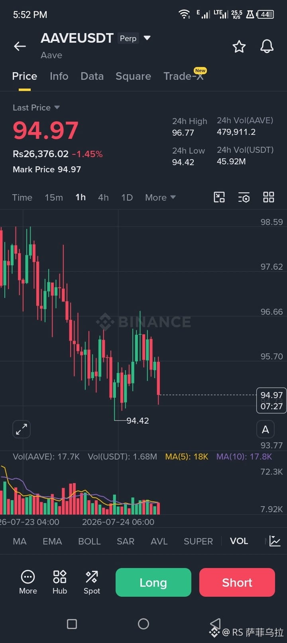Tap MA(5): 18K volume label

[187, 457]
